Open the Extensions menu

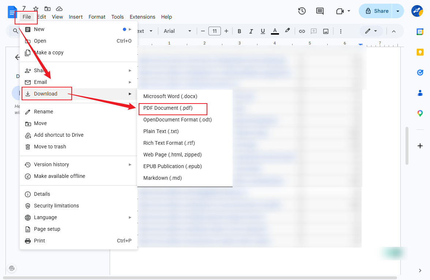point(142,17)
